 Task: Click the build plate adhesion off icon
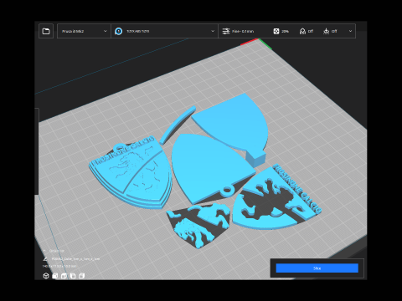[x=326, y=31]
